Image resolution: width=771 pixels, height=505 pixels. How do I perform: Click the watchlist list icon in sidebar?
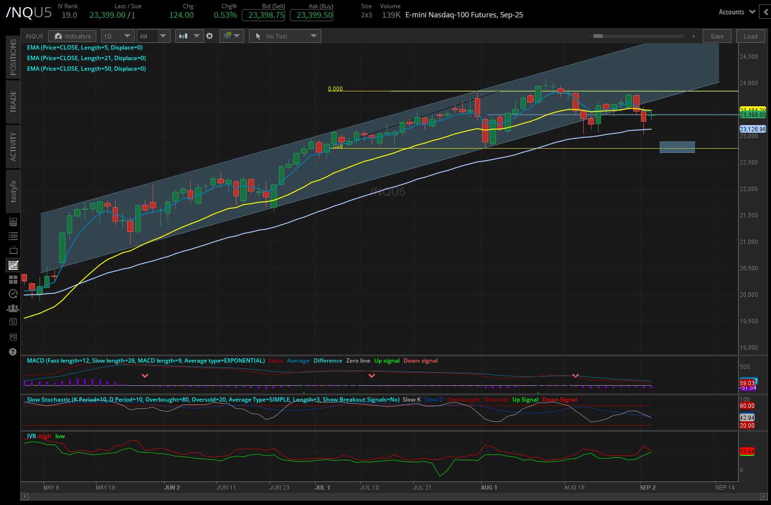(13, 236)
